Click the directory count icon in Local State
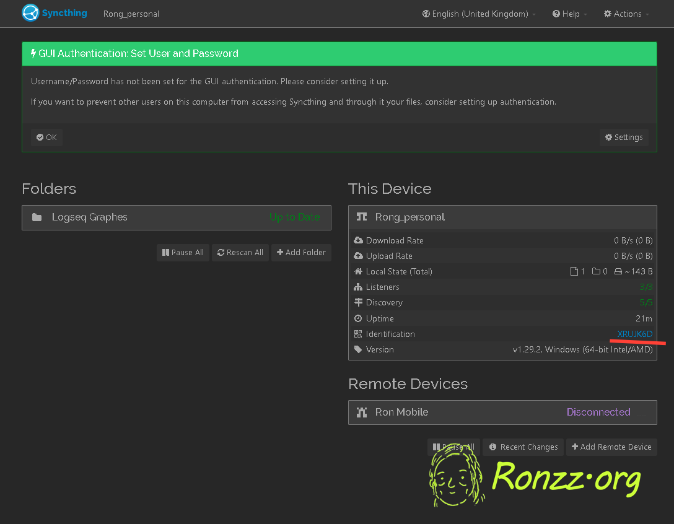The image size is (674, 524). click(x=596, y=271)
